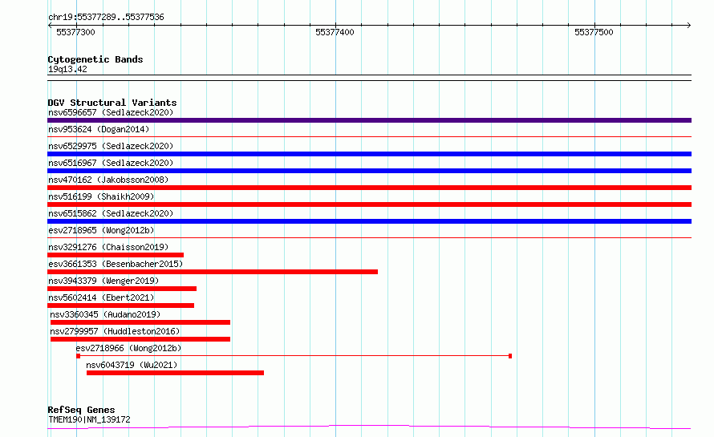
Task: Click the esv2718966 (Wong2012b) label
Action: pos(128,348)
